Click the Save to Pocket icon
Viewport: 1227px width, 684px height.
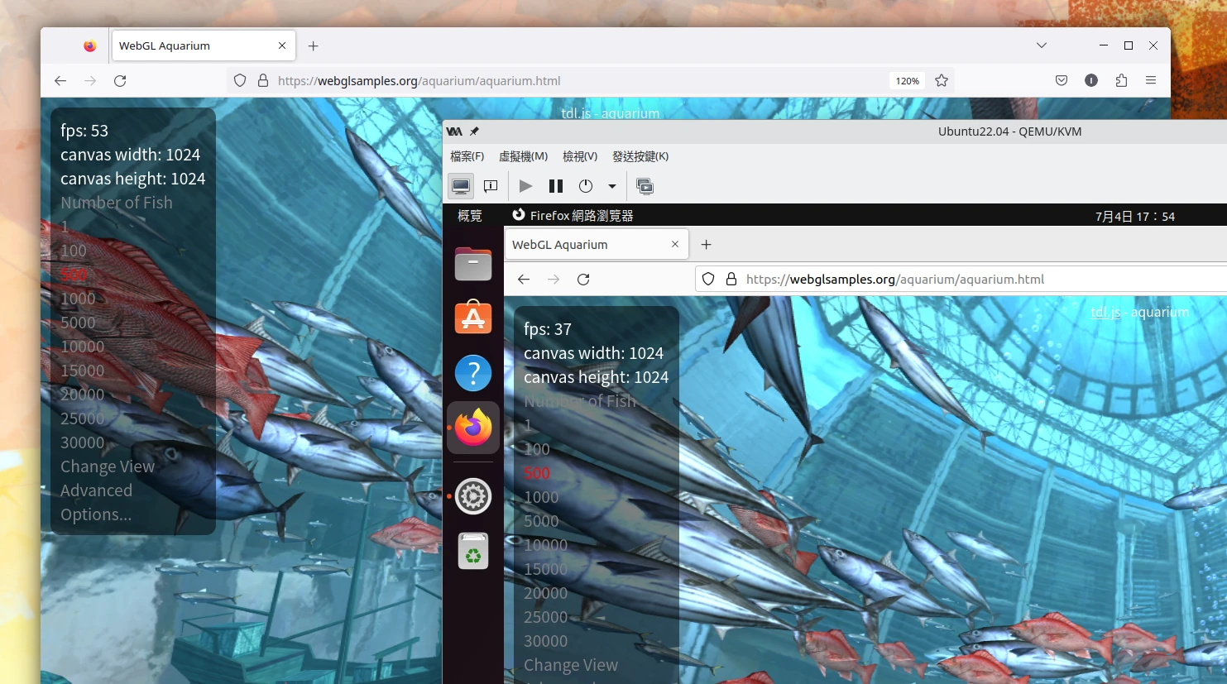click(x=1062, y=80)
